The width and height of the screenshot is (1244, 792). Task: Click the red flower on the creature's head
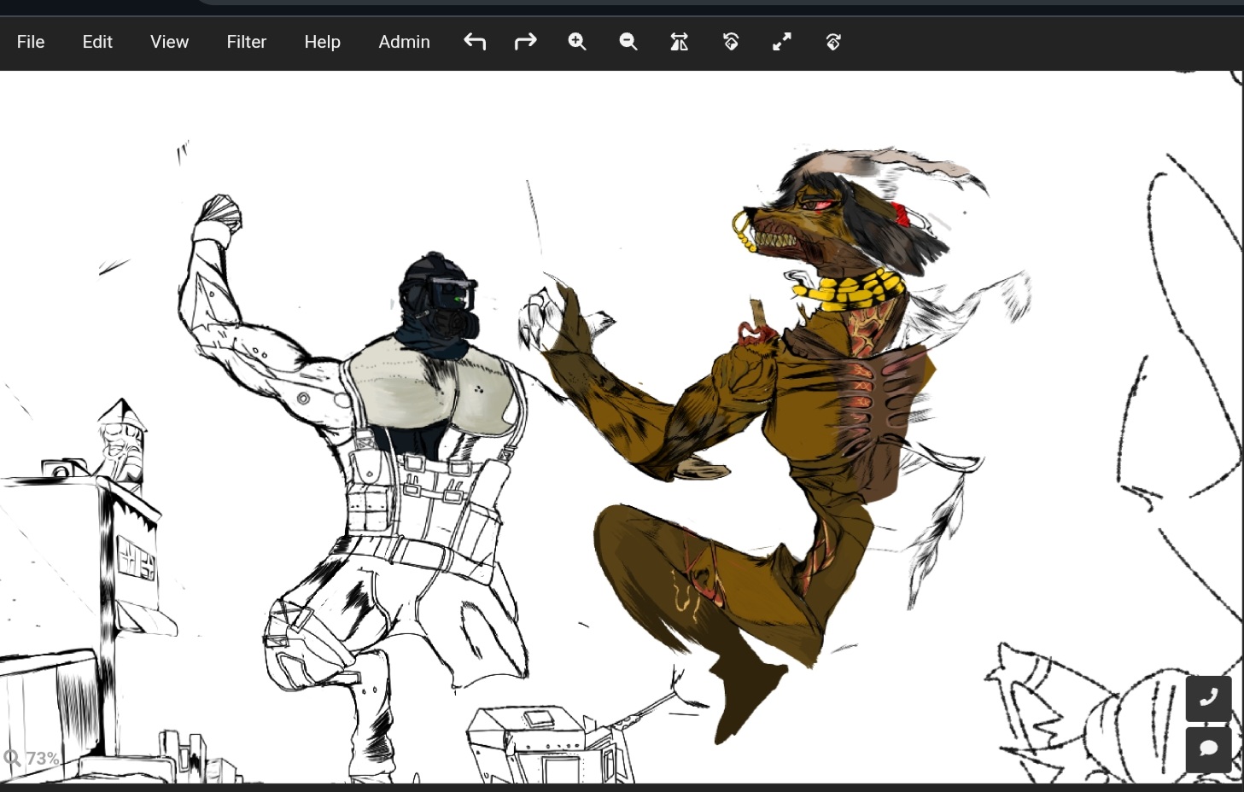tap(902, 213)
